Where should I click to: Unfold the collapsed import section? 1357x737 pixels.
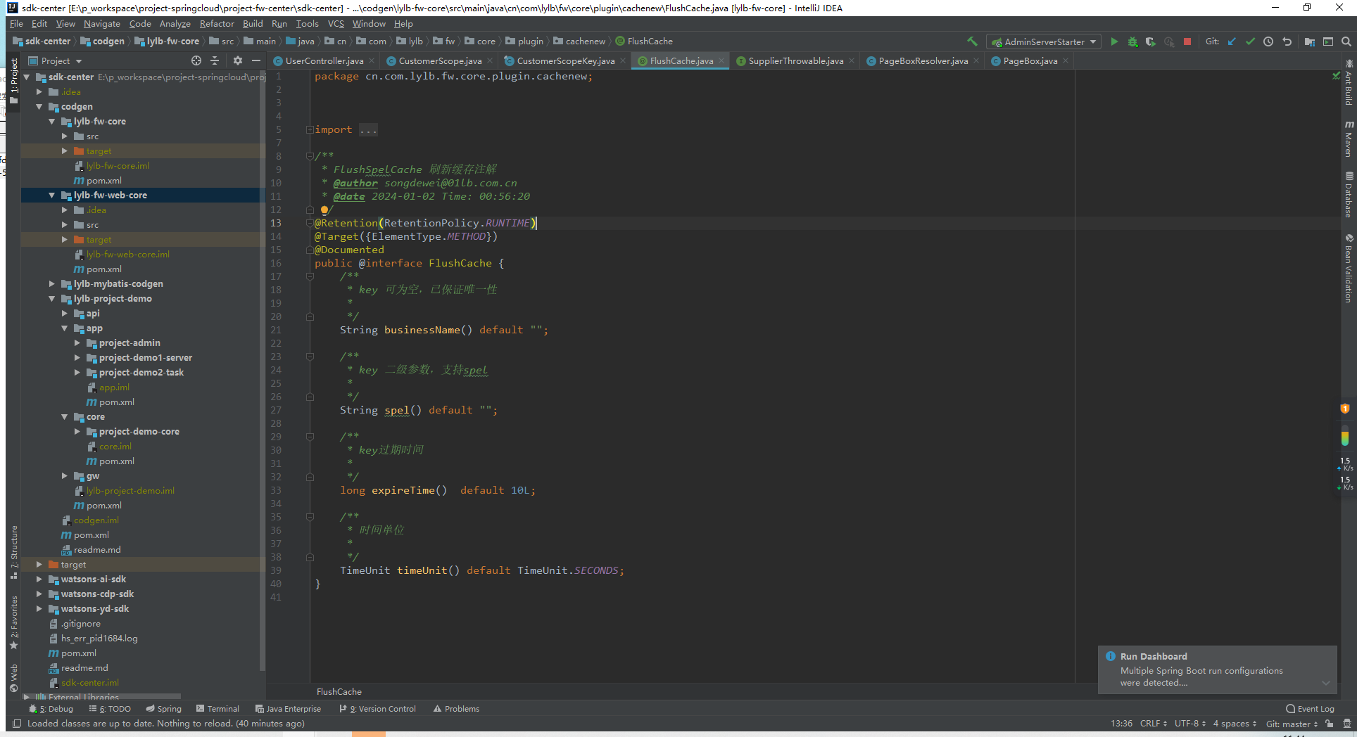click(x=310, y=129)
